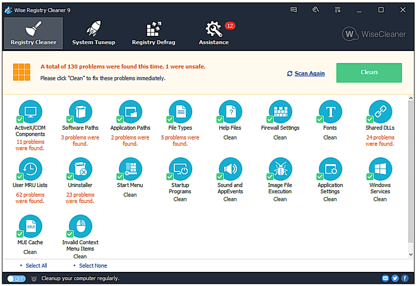Uncheck the MUI Cache checkbox
The height and width of the screenshot is (286, 417).
(x=20, y=234)
